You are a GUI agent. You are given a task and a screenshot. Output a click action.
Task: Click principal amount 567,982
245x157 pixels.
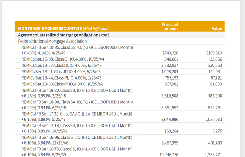click(171, 84)
